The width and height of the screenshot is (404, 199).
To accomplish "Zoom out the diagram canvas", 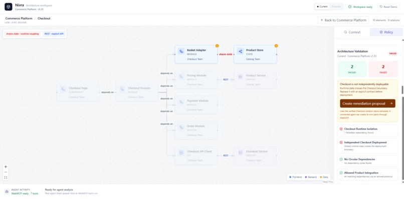I will pos(6,172).
